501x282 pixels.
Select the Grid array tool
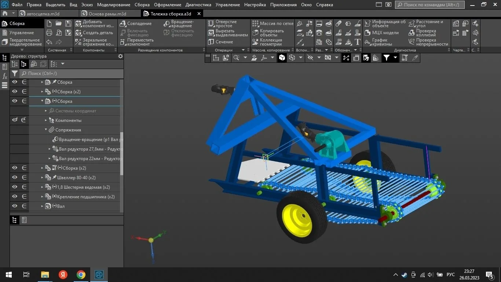(255, 23)
